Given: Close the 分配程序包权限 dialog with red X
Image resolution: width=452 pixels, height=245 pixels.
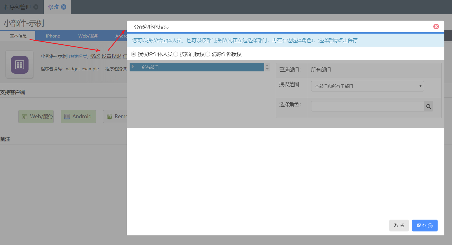Looking at the screenshot, I should [x=436, y=27].
